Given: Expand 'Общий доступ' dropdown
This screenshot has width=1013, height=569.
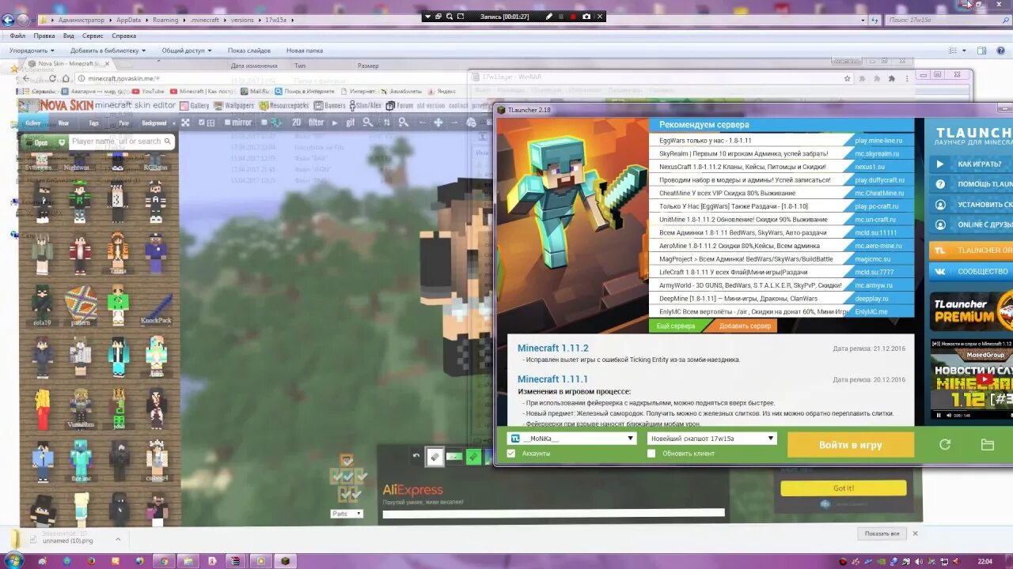Looking at the screenshot, I should [187, 51].
